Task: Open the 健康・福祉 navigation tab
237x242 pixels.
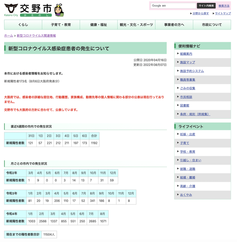Action: coord(99,25)
